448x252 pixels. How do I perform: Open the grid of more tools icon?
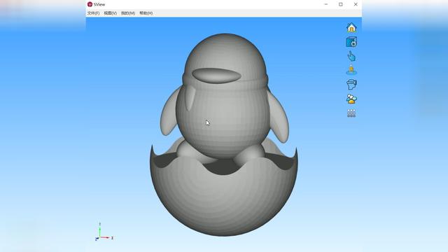(x=351, y=113)
